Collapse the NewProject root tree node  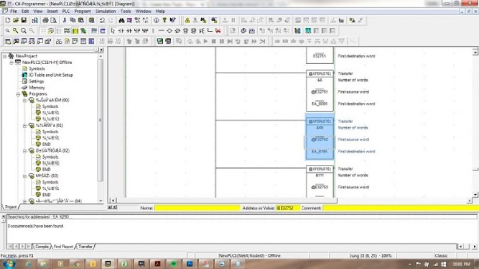[x=5, y=56]
